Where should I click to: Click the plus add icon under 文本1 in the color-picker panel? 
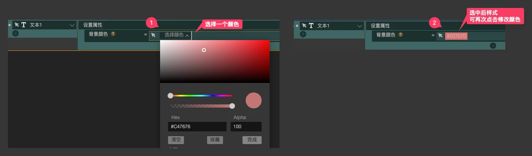16,33
